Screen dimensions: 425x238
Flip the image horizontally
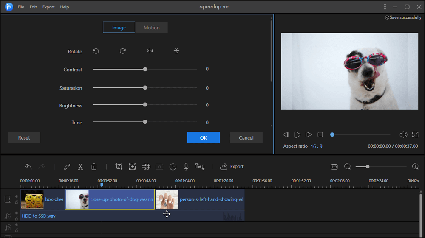[150, 51]
